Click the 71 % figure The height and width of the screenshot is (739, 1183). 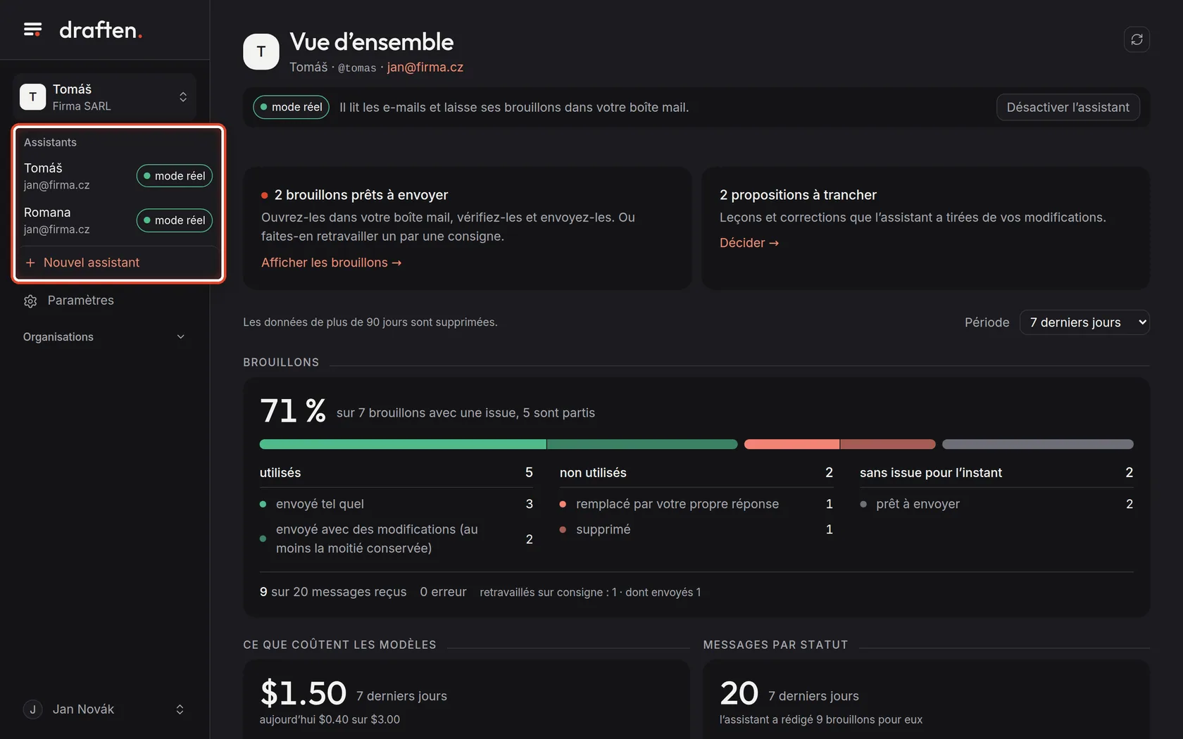click(x=292, y=410)
